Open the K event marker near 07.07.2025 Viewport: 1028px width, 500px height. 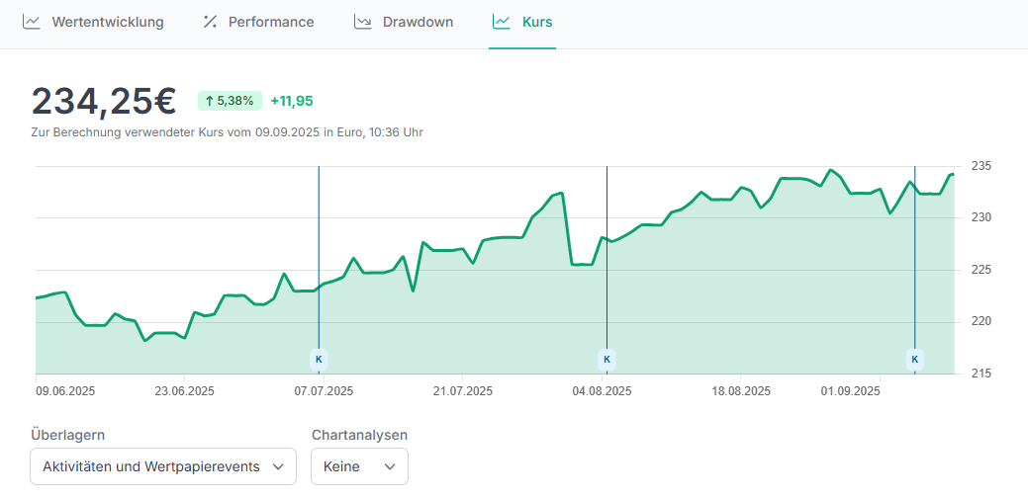(318, 359)
